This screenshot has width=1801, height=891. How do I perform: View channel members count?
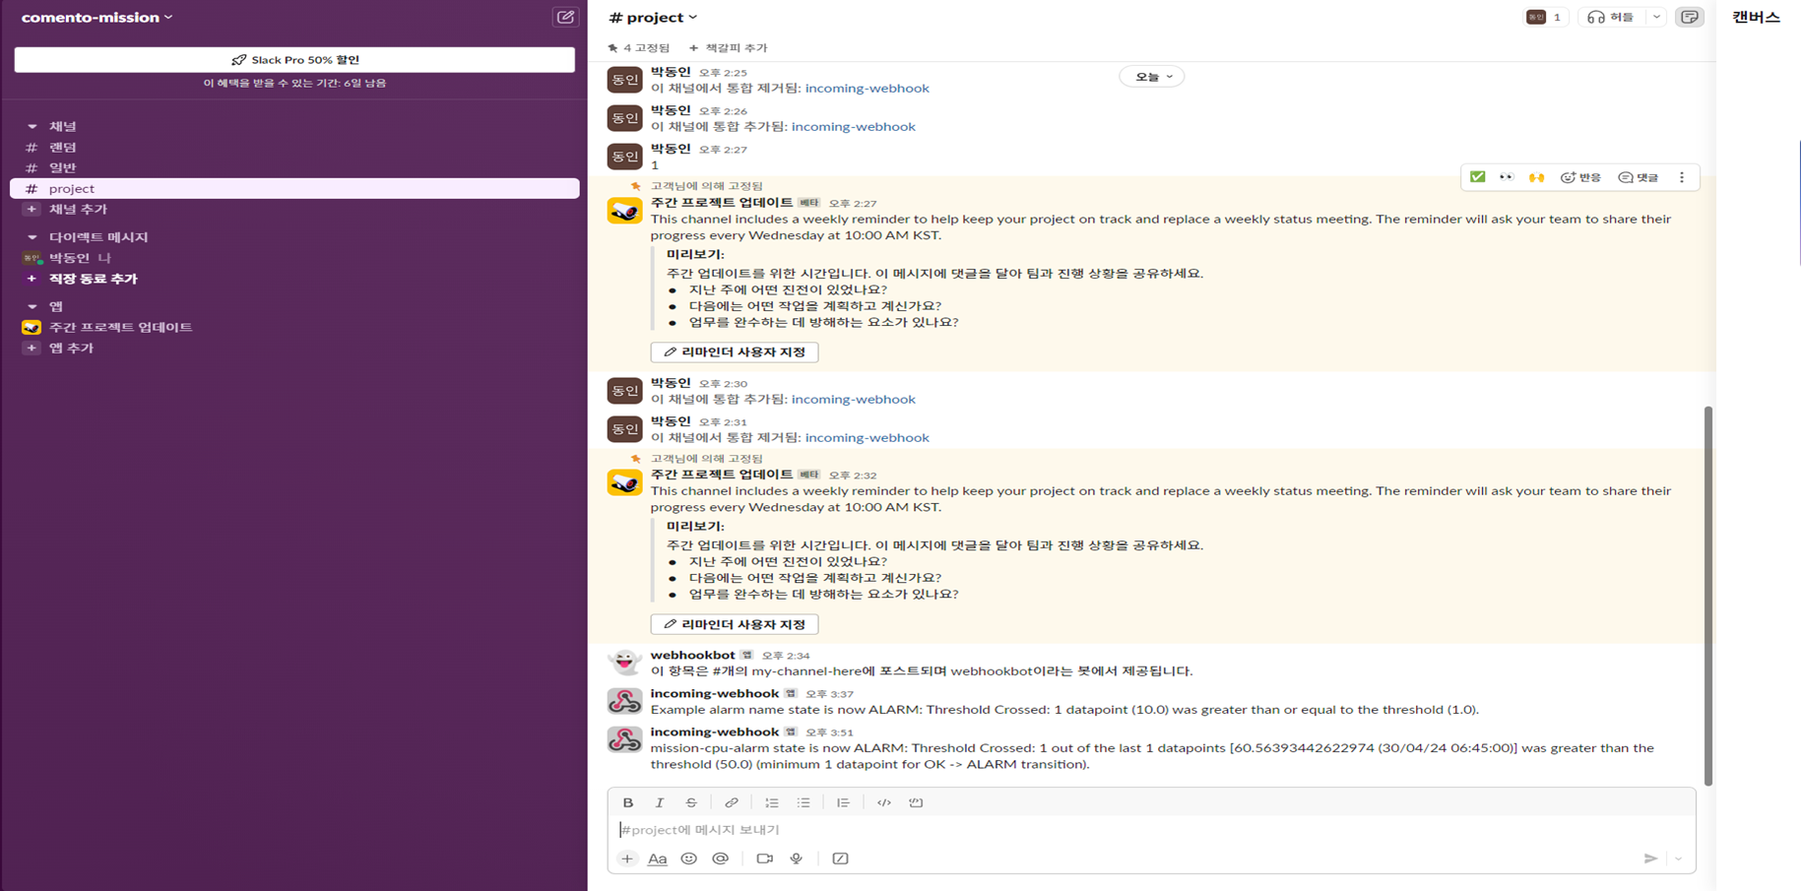tap(1544, 17)
